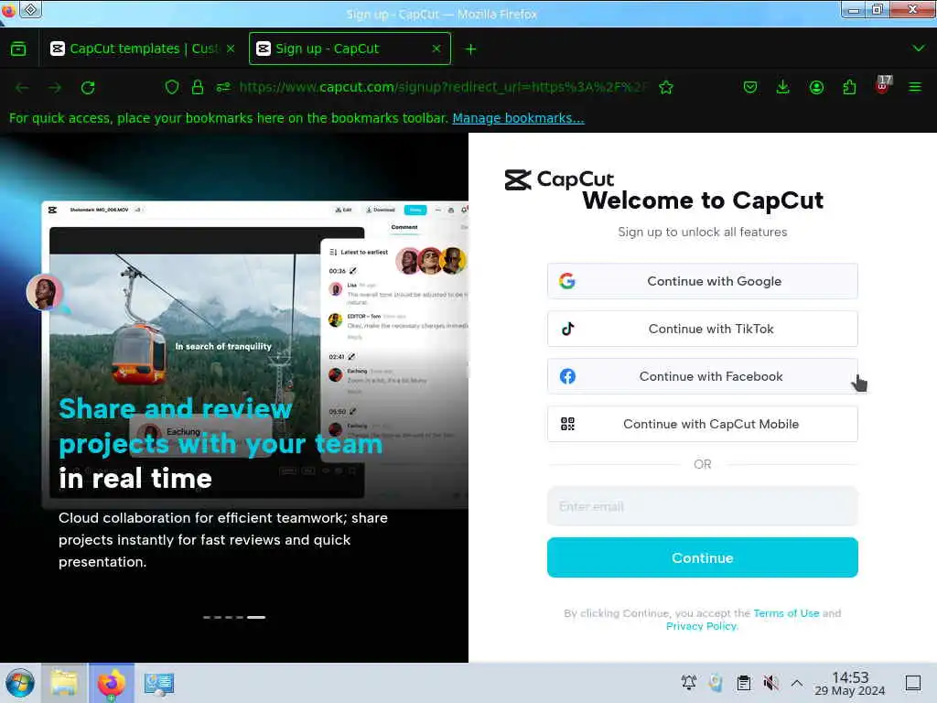Focus the capcut.com URL address field
Image resolution: width=937 pixels, height=703 pixels.
pos(444,87)
